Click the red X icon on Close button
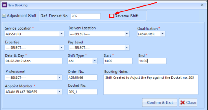 183,102
